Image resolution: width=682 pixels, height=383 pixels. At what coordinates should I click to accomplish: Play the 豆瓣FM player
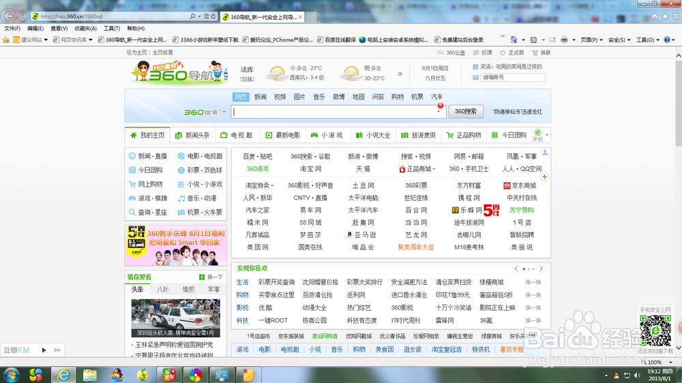click(44, 350)
